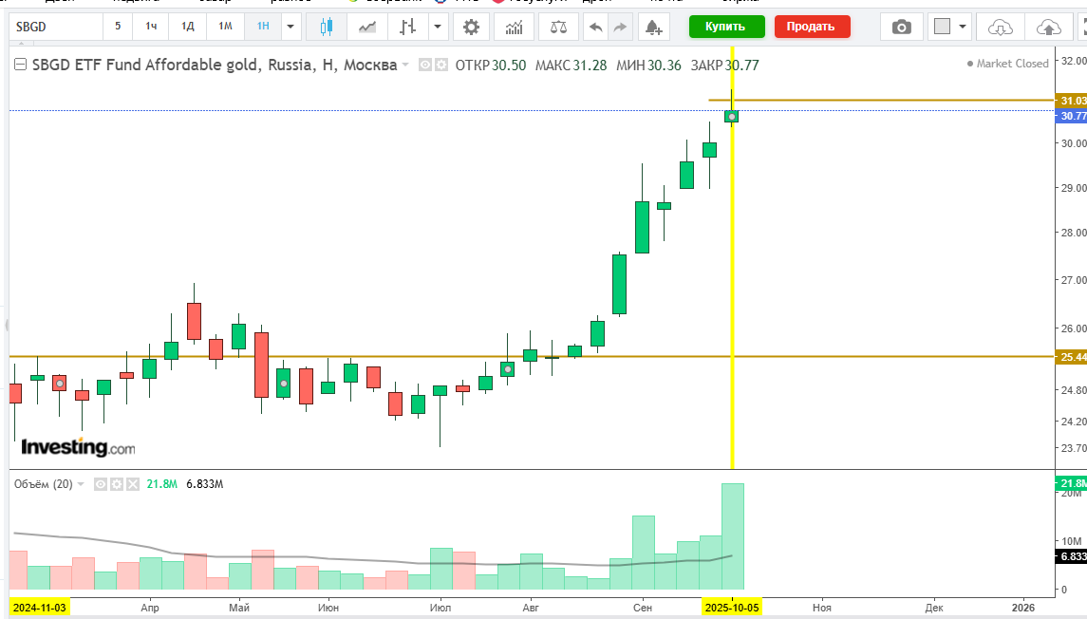Select the 5 minute interval

118,27
